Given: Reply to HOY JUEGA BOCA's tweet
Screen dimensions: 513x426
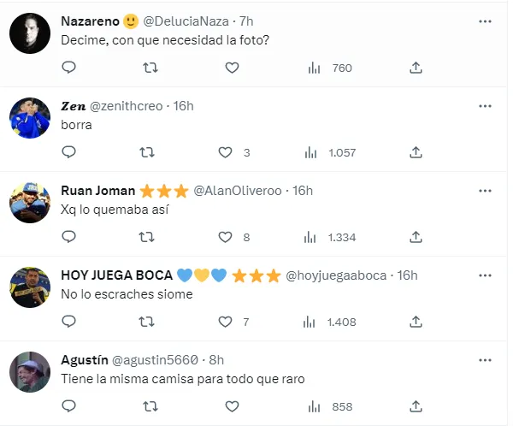Looking at the screenshot, I should 70,322.
